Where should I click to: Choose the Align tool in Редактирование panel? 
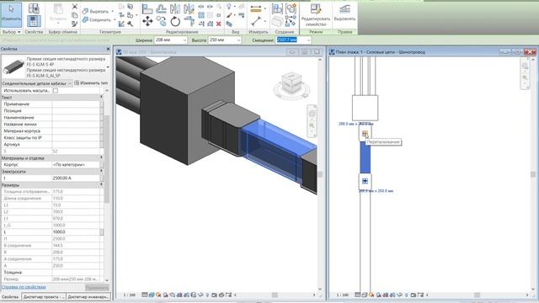(147, 8)
